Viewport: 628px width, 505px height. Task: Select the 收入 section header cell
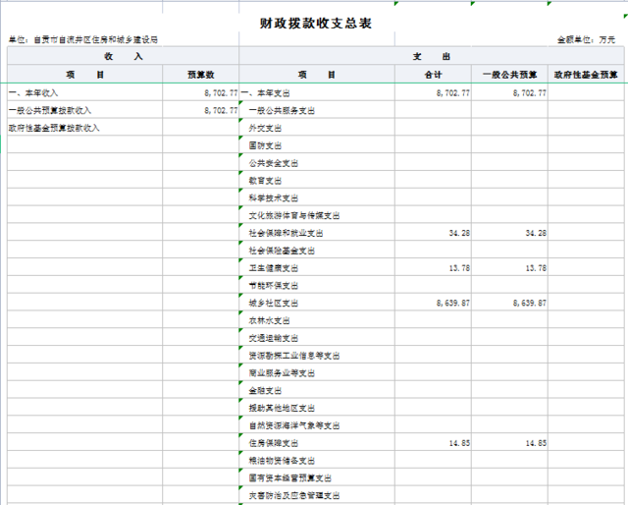pos(123,57)
